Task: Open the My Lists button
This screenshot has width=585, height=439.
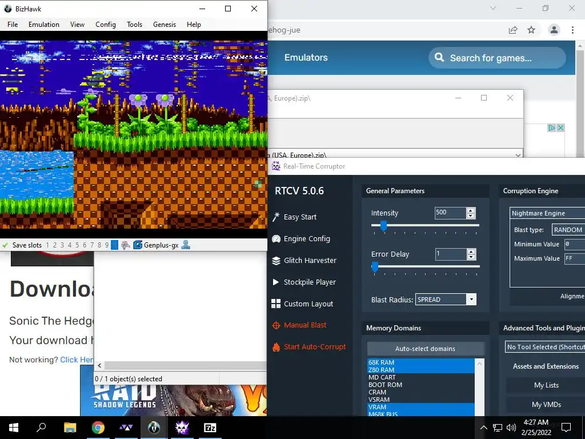Action: [546, 385]
